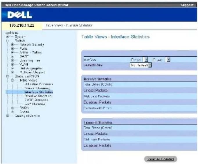Expand the VLAN tree node
This screenshot has height=164, width=198.
(x=12, y=64)
